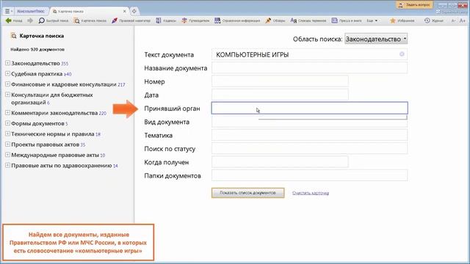The image size is (470, 264).
Task: Expand Международные правовые акты node
Action: (7, 155)
